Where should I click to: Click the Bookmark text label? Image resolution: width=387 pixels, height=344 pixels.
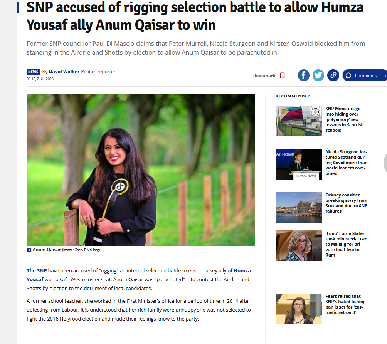pos(264,76)
